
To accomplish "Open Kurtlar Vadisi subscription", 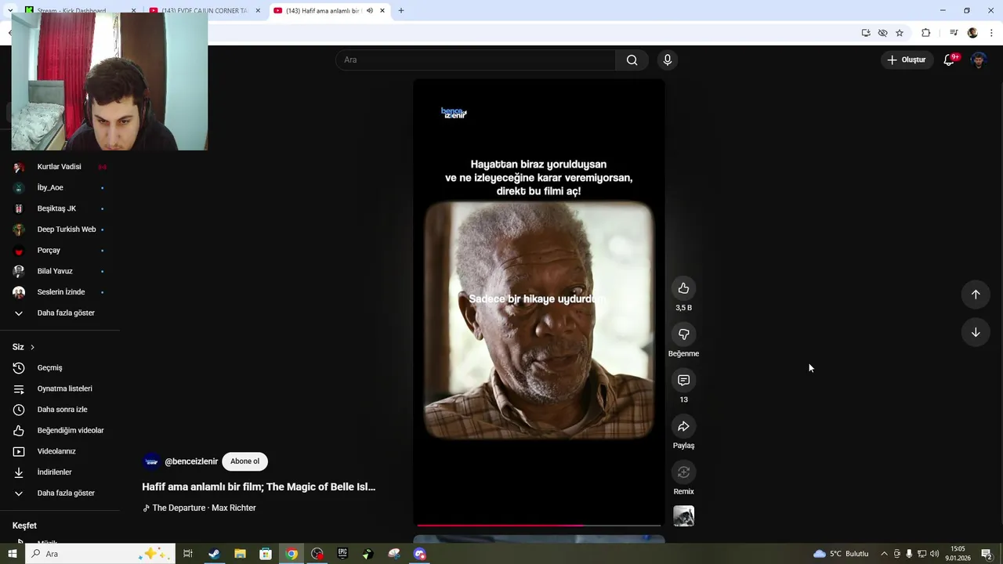I will pos(60,167).
